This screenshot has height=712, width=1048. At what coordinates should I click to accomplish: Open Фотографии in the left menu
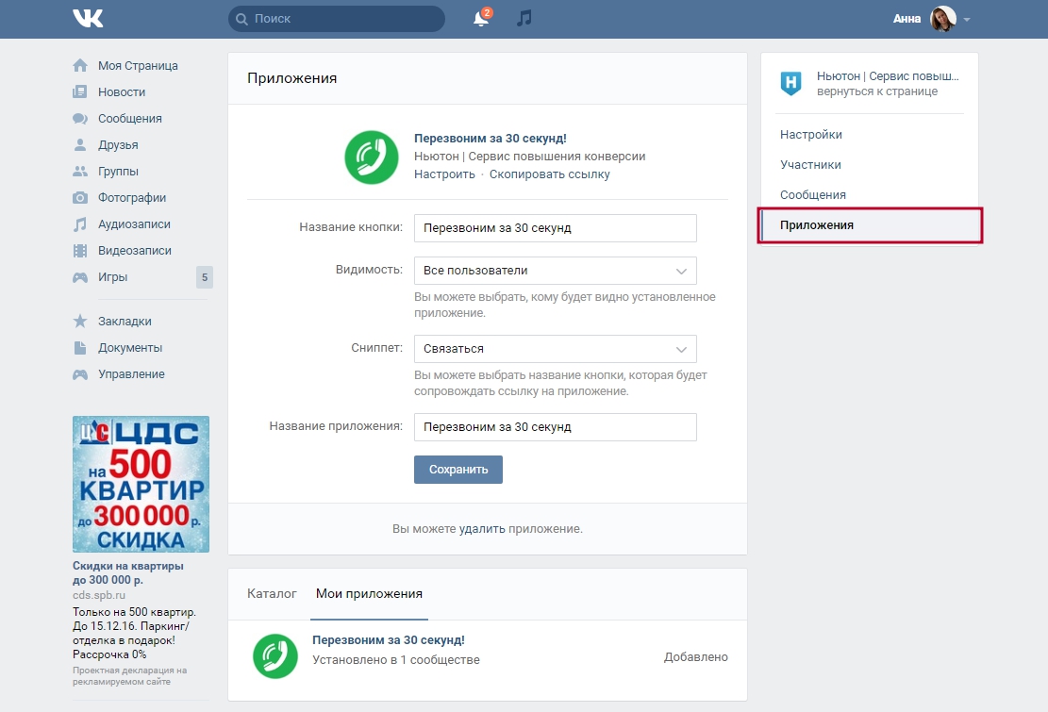coord(132,198)
